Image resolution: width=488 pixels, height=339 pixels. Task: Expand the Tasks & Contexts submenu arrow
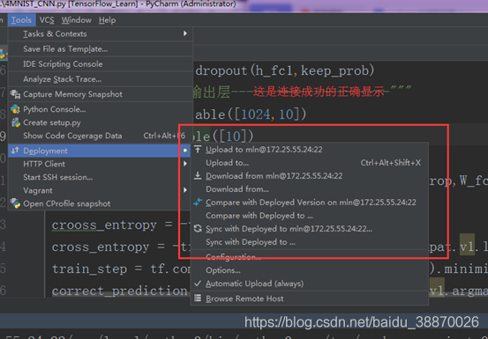pyautogui.click(x=185, y=33)
